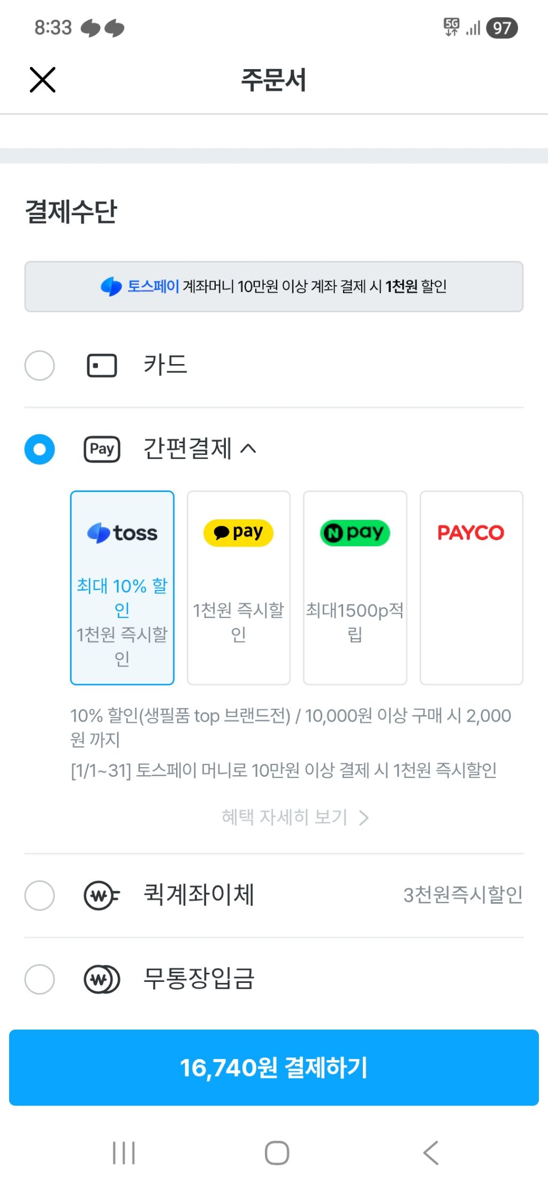548x1188 pixels.
Task: Collapse the 간편결제 section chevron
Action: (x=249, y=449)
